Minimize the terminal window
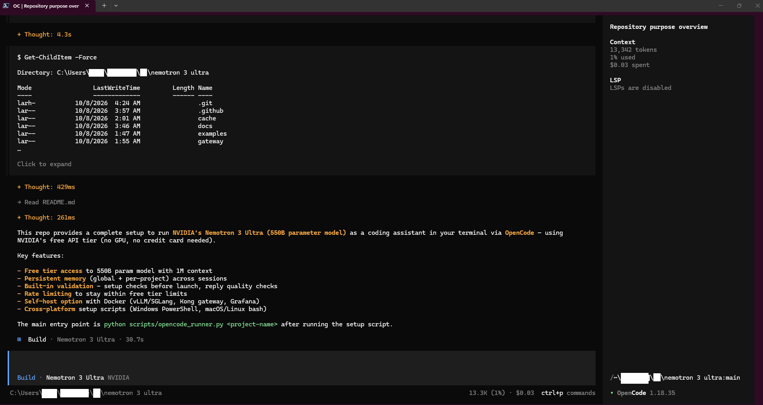Screen dimensions: 763x405 pos(721,6)
